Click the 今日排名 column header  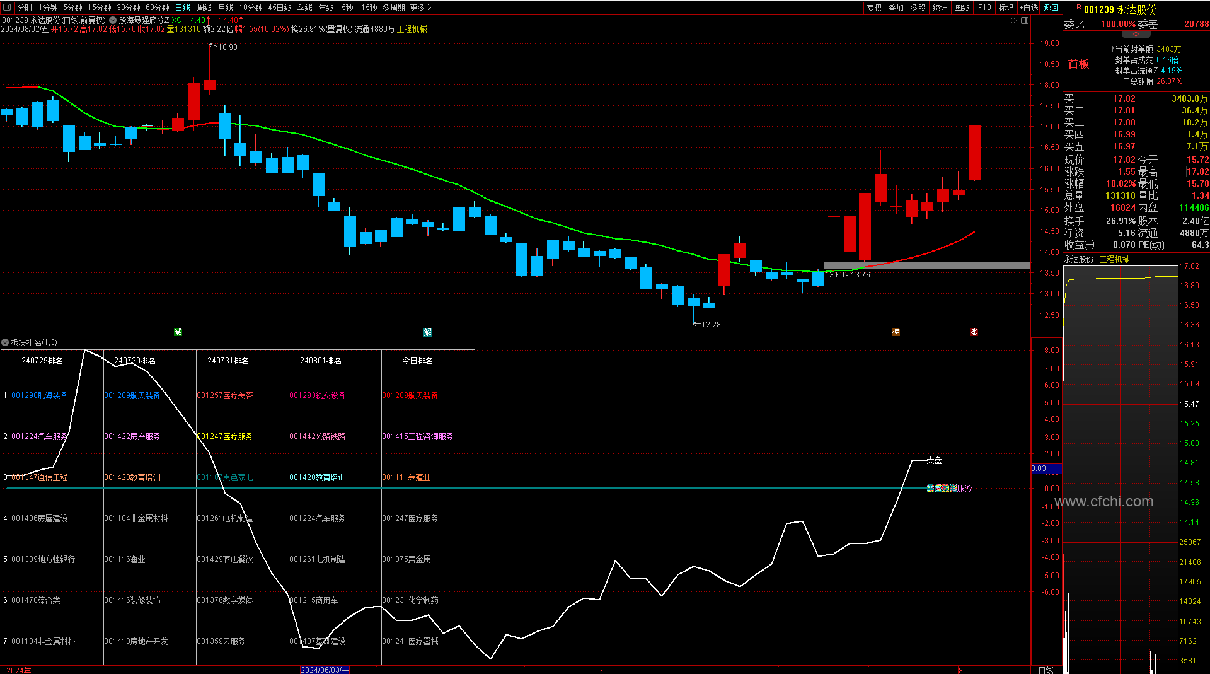[418, 361]
